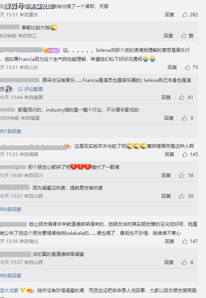Image resolution: width=206 pixels, height=298 pixels.
Task: Like the Selena comment with 75 likes
Action: click(x=188, y=67)
